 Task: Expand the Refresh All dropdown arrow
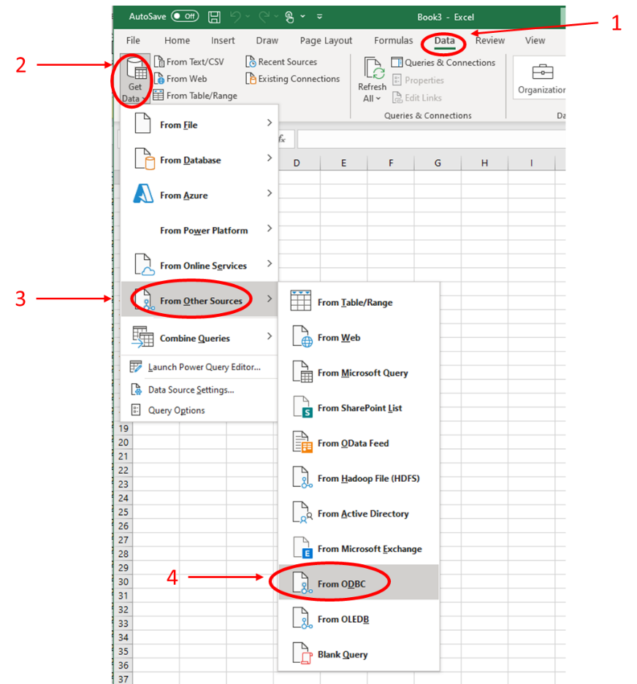click(x=378, y=99)
